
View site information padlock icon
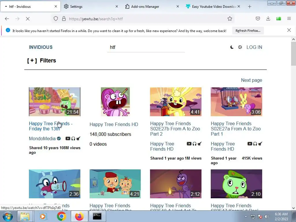[64, 19]
